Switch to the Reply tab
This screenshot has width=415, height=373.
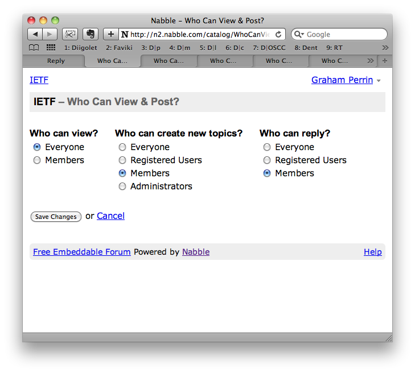click(x=56, y=61)
